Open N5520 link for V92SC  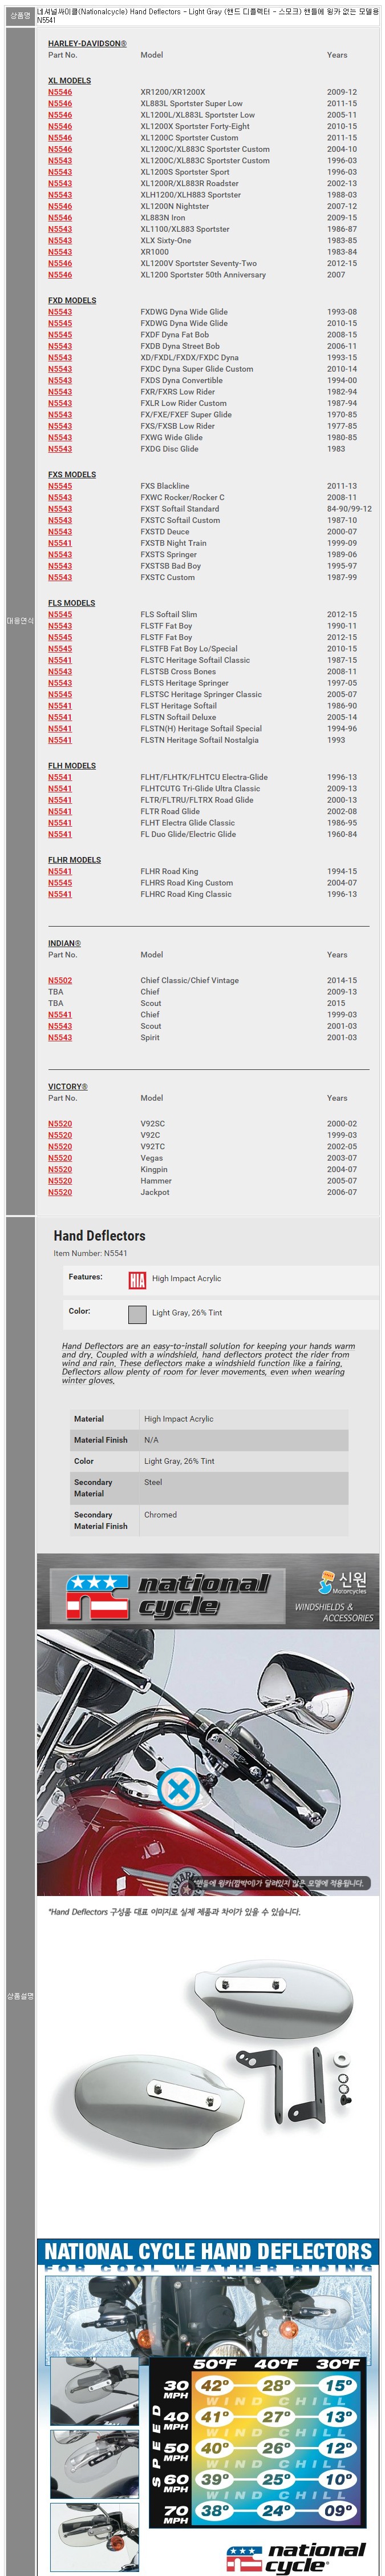60,1124
